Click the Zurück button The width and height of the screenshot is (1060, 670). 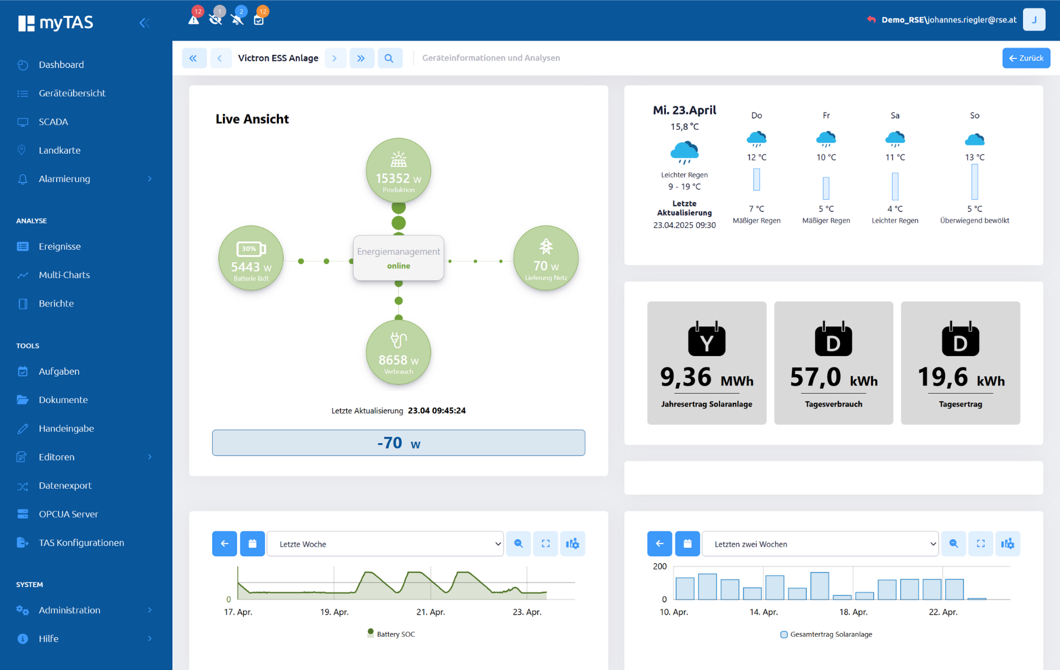pyautogui.click(x=1025, y=58)
